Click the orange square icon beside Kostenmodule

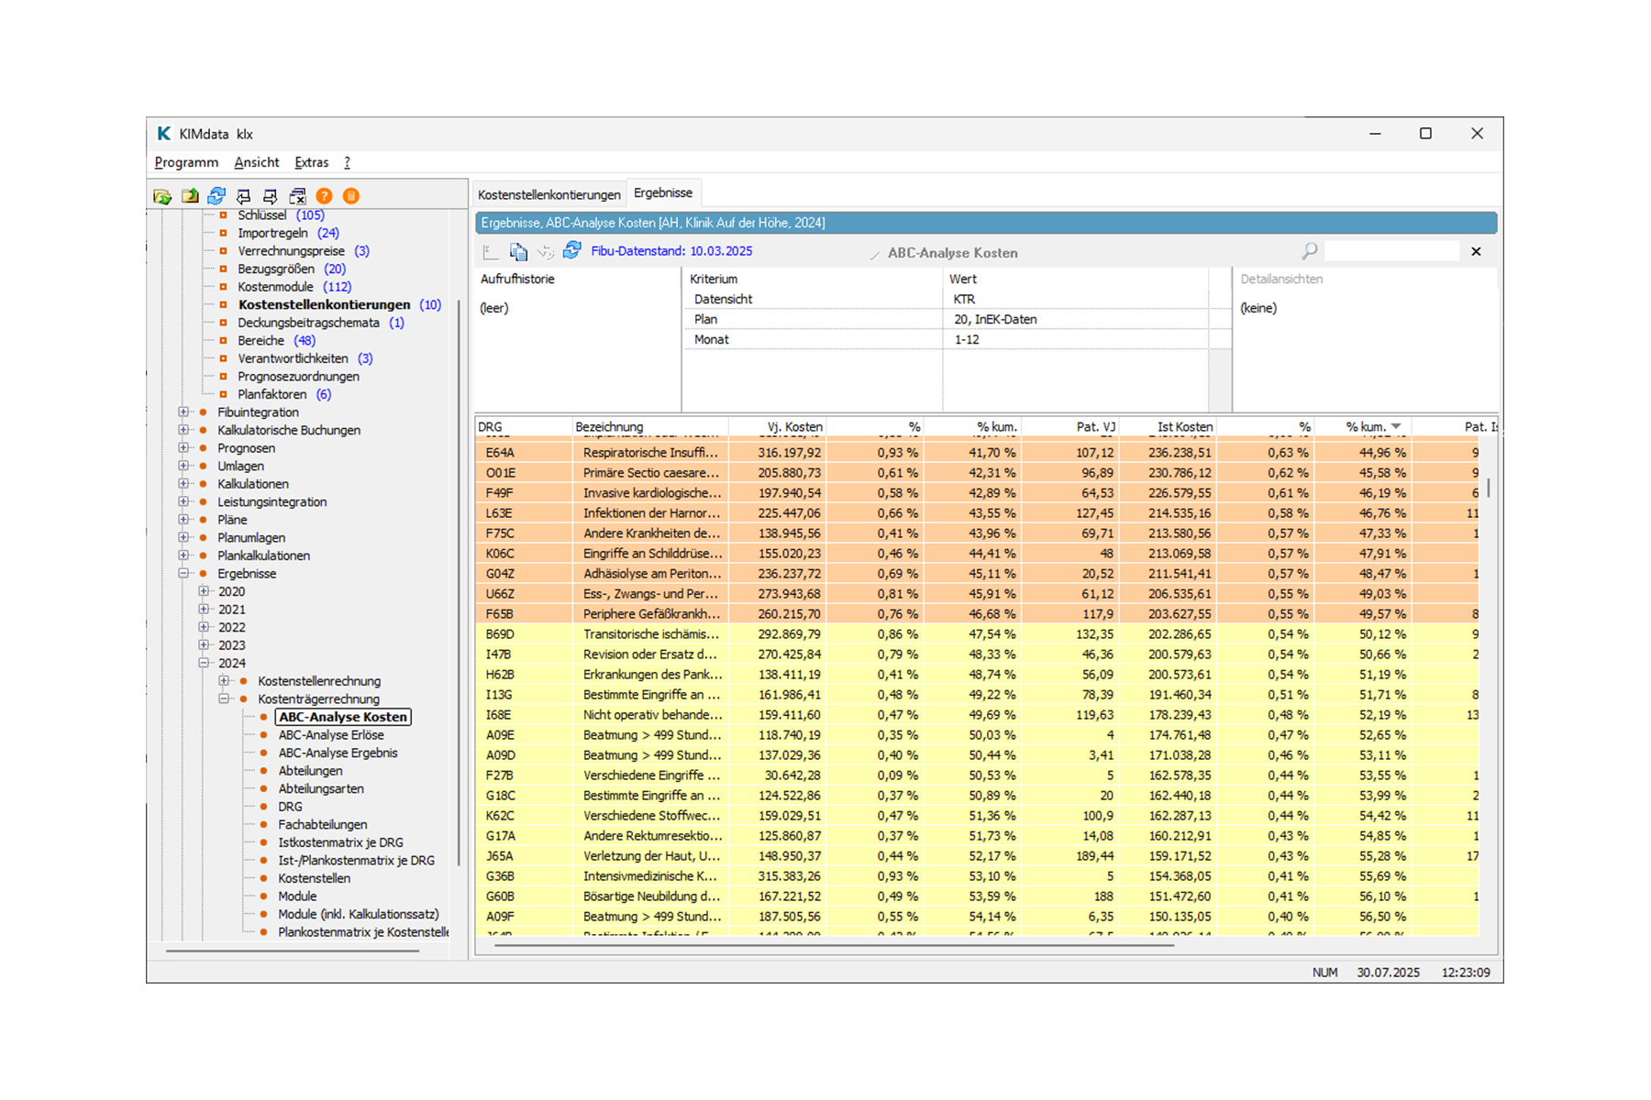point(223,287)
